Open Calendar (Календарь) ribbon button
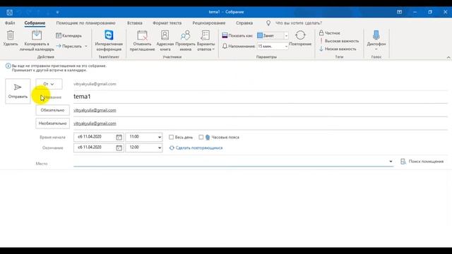452x254 pixels. [x=69, y=36]
